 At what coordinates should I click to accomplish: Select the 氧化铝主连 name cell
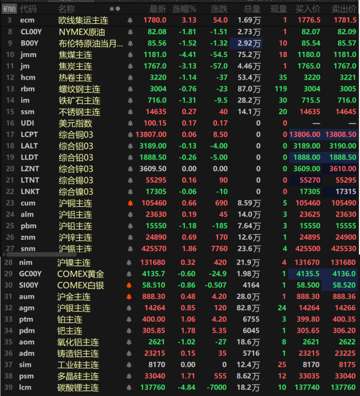pyautogui.click(x=78, y=342)
